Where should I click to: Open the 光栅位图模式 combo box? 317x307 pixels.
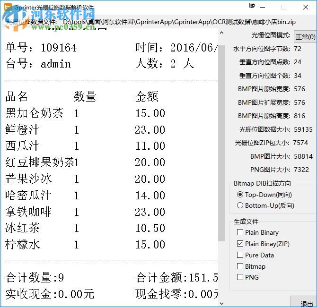(305, 37)
